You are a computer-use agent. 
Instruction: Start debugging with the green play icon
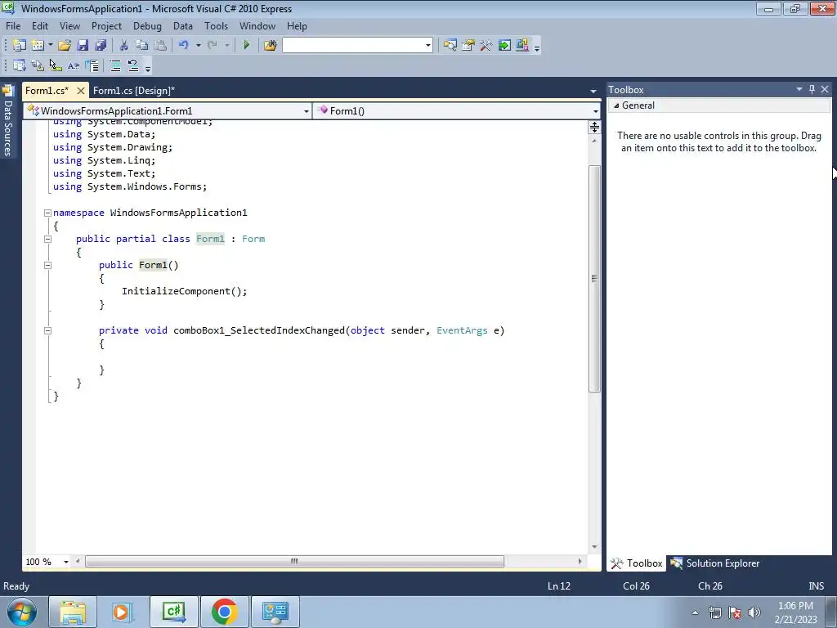(247, 46)
